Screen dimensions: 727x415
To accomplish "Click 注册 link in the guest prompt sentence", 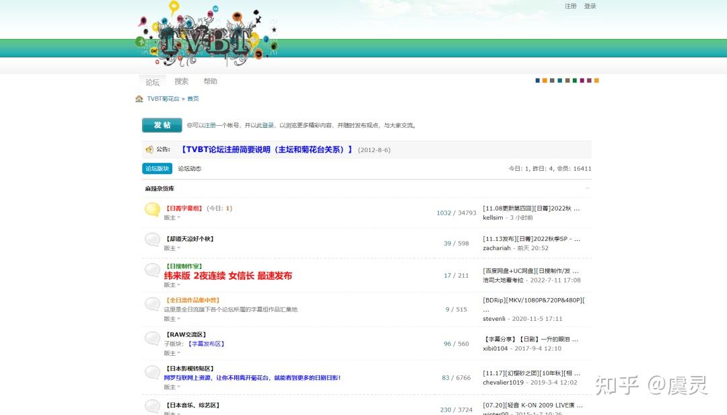I will [210, 125].
